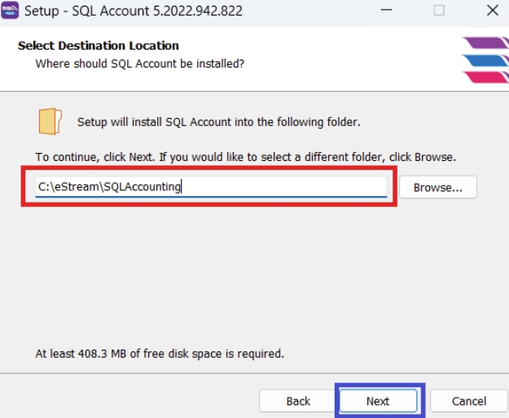Go Back to the previous setup step
This screenshot has height=418, width=509.
[x=298, y=401]
